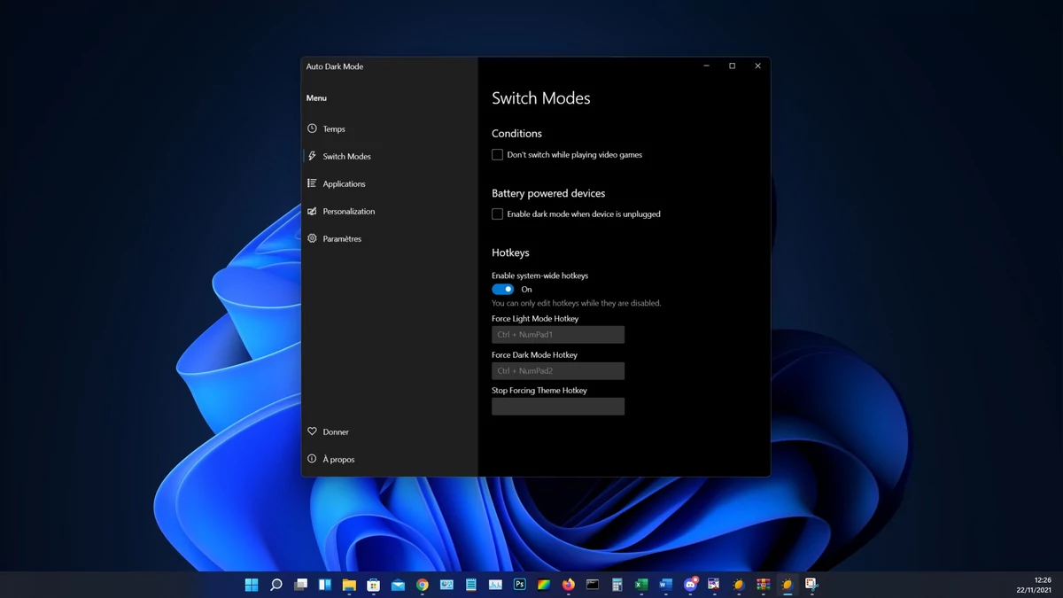The width and height of the screenshot is (1063, 598).
Task: Open Notepad from the taskbar
Action: click(x=471, y=585)
